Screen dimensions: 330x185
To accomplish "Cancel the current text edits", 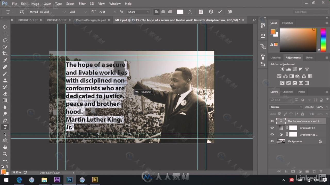I will pos(211,12).
